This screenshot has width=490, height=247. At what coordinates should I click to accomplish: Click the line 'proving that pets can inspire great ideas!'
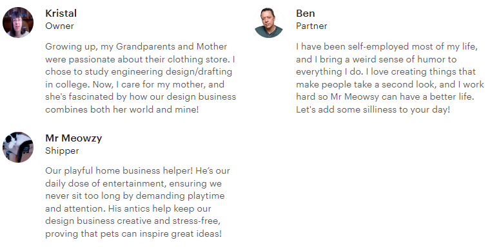pyautogui.click(x=133, y=233)
